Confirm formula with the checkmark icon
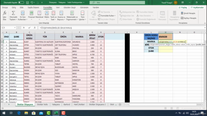The width and height of the screenshot is (207, 116). [29, 28]
